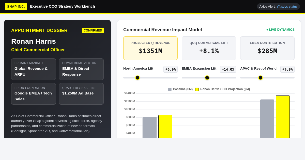
Task: Click Executive CCO Strategy Workbench title
Action: point(63,6)
